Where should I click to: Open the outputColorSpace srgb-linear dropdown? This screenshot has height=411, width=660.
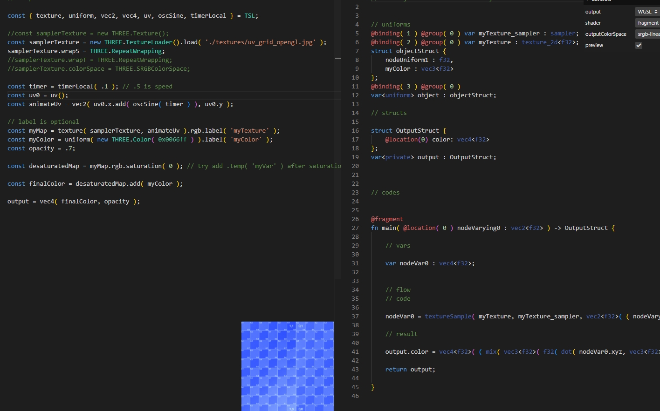tap(647, 34)
